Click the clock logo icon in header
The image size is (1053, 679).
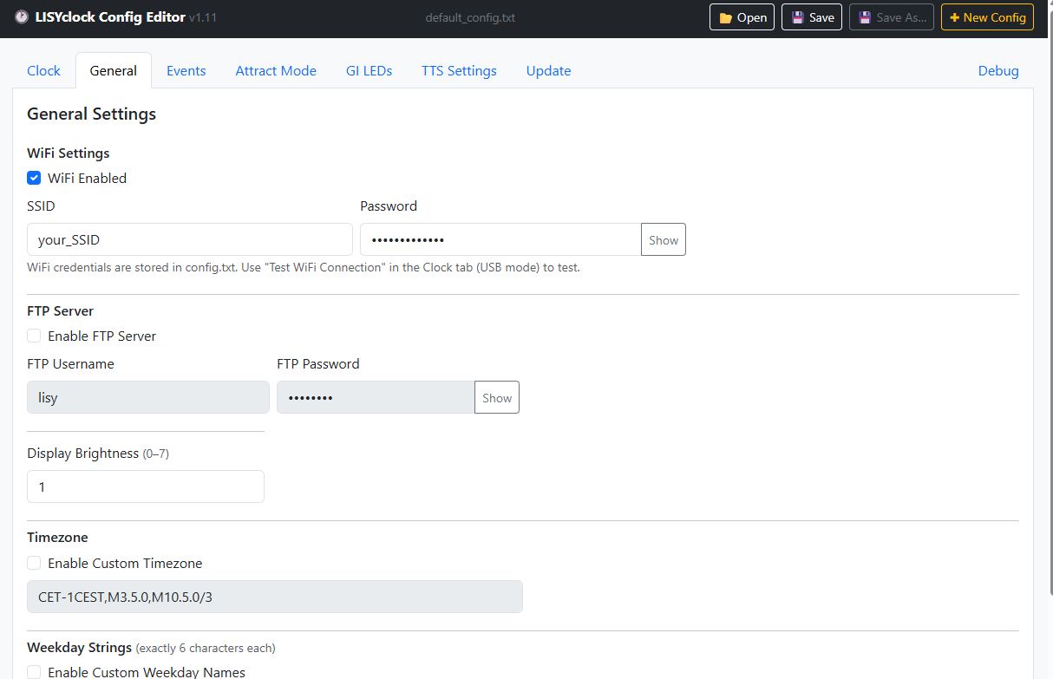tap(22, 17)
